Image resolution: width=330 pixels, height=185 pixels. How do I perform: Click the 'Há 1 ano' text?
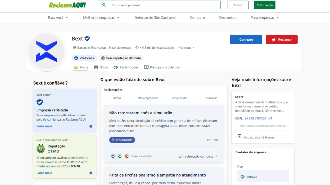[213, 140]
